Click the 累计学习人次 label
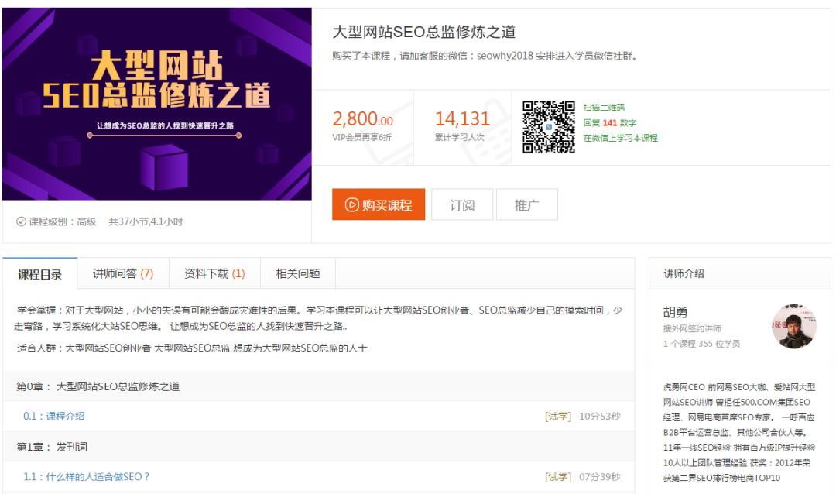The height and width of the screenshot is (494, 836). pos(460,138)
